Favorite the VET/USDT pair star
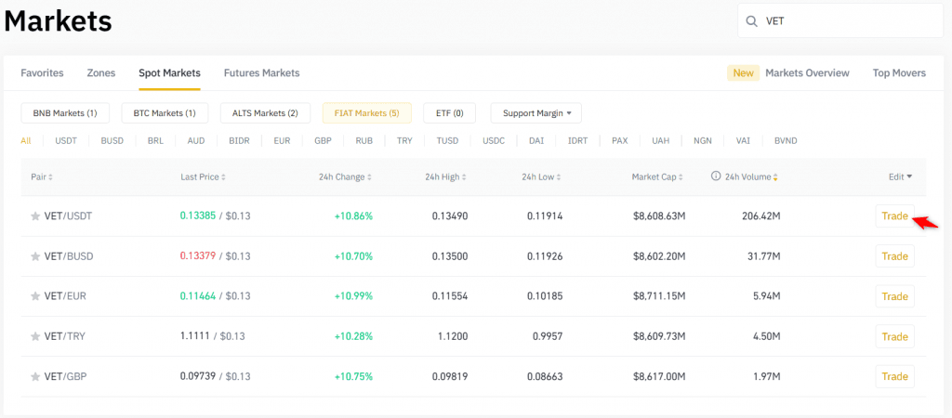The height and width of the screenshot is (418, 952). pos(35,216)
